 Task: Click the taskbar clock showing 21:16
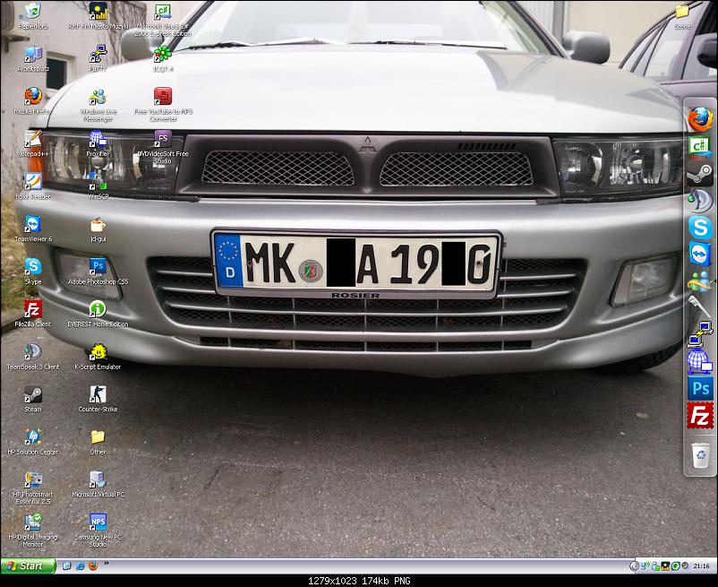tap(701, 566)
